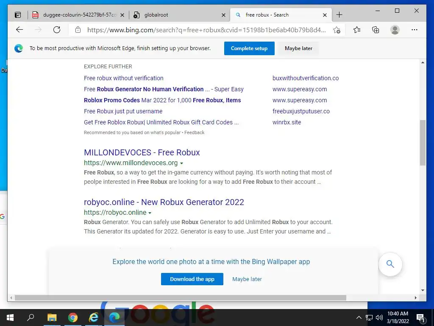Viewport: 434px width, 326px height.
Task: Open the clock showing 10:40 AM
Action: coord(398,318)
